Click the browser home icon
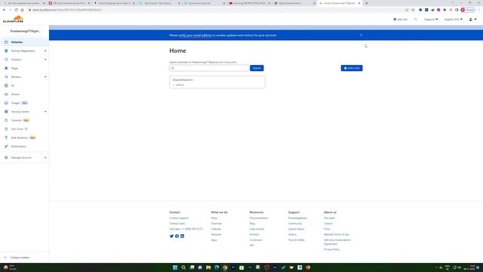The image size is (483, 272). [x=22, y=10]
